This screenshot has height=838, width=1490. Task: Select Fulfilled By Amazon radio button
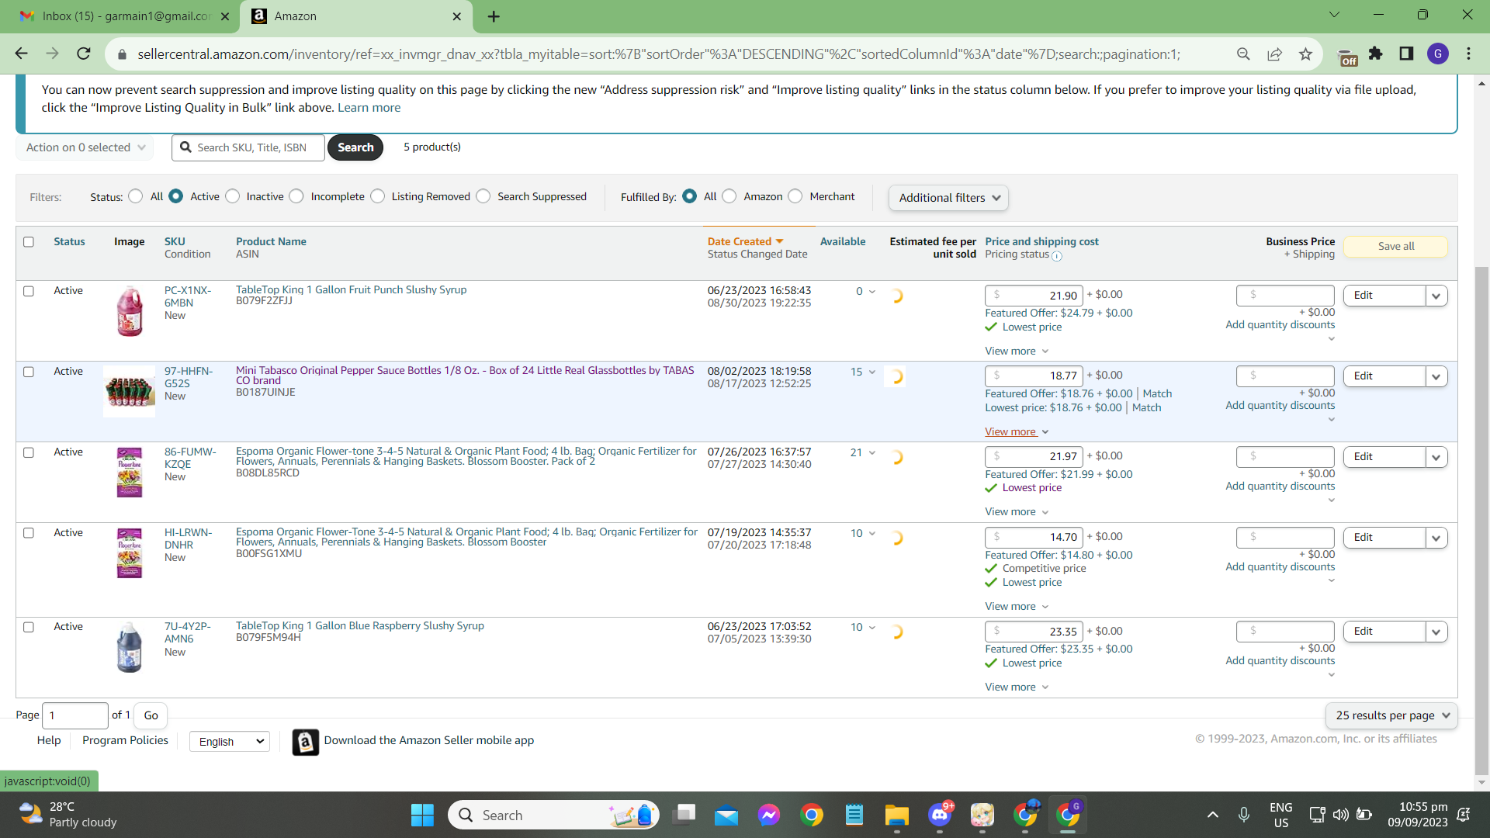(x=729, y=196)
